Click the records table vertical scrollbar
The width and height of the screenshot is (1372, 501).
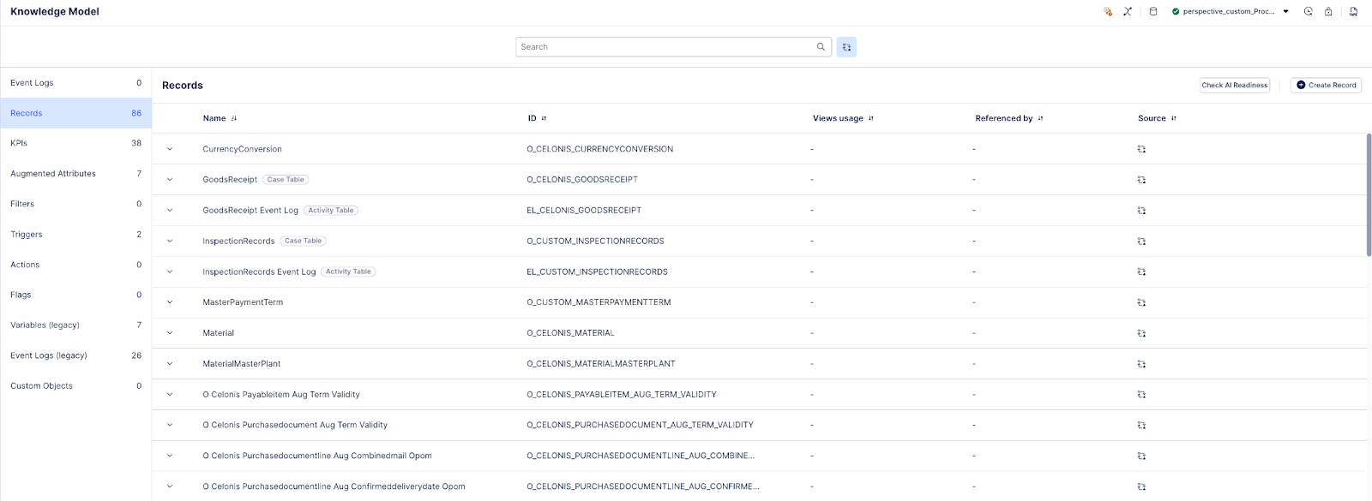coord(1369,194)
